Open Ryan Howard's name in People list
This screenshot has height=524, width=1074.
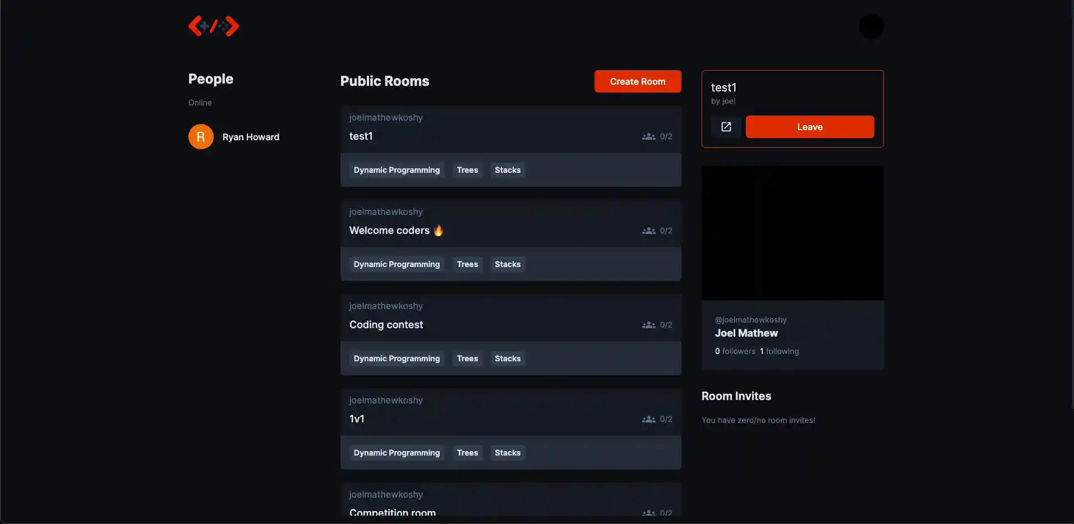pos(251,137)
